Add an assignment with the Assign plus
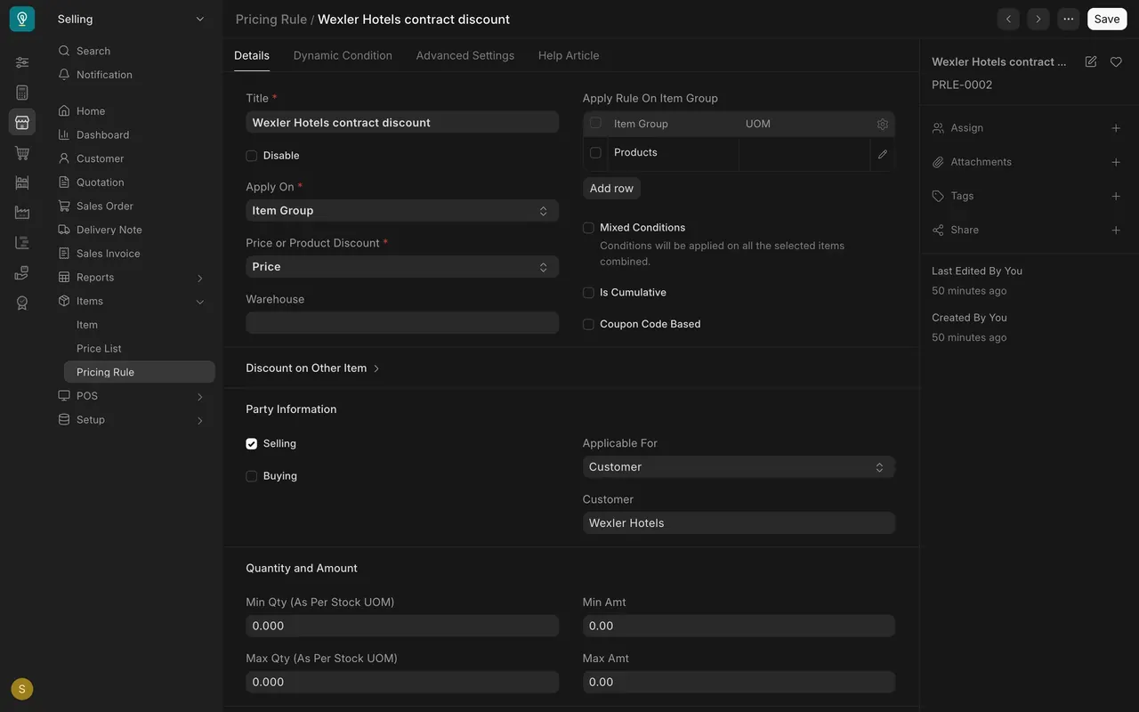The width and height of the screenshot is (1139, 712). click(x=1116, y=128)
